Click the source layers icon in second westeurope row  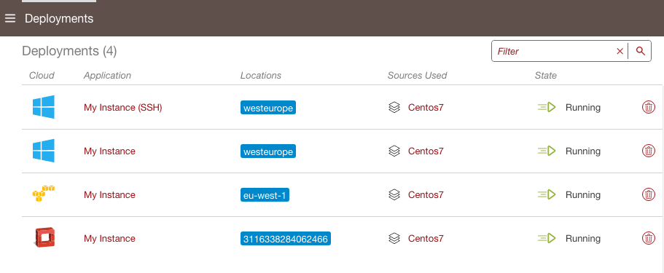[x=394, y=151]
